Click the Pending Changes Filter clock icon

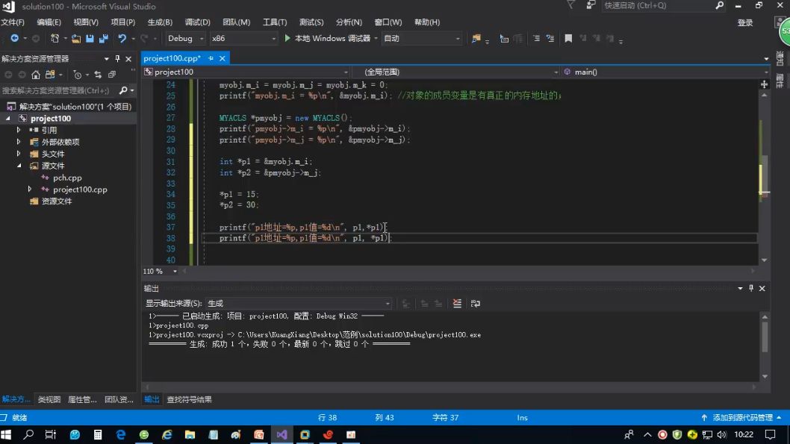77,75
